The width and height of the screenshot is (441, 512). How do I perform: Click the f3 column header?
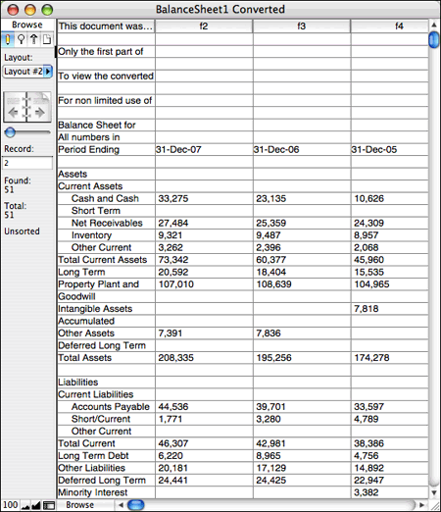click(x=302, y=26)
